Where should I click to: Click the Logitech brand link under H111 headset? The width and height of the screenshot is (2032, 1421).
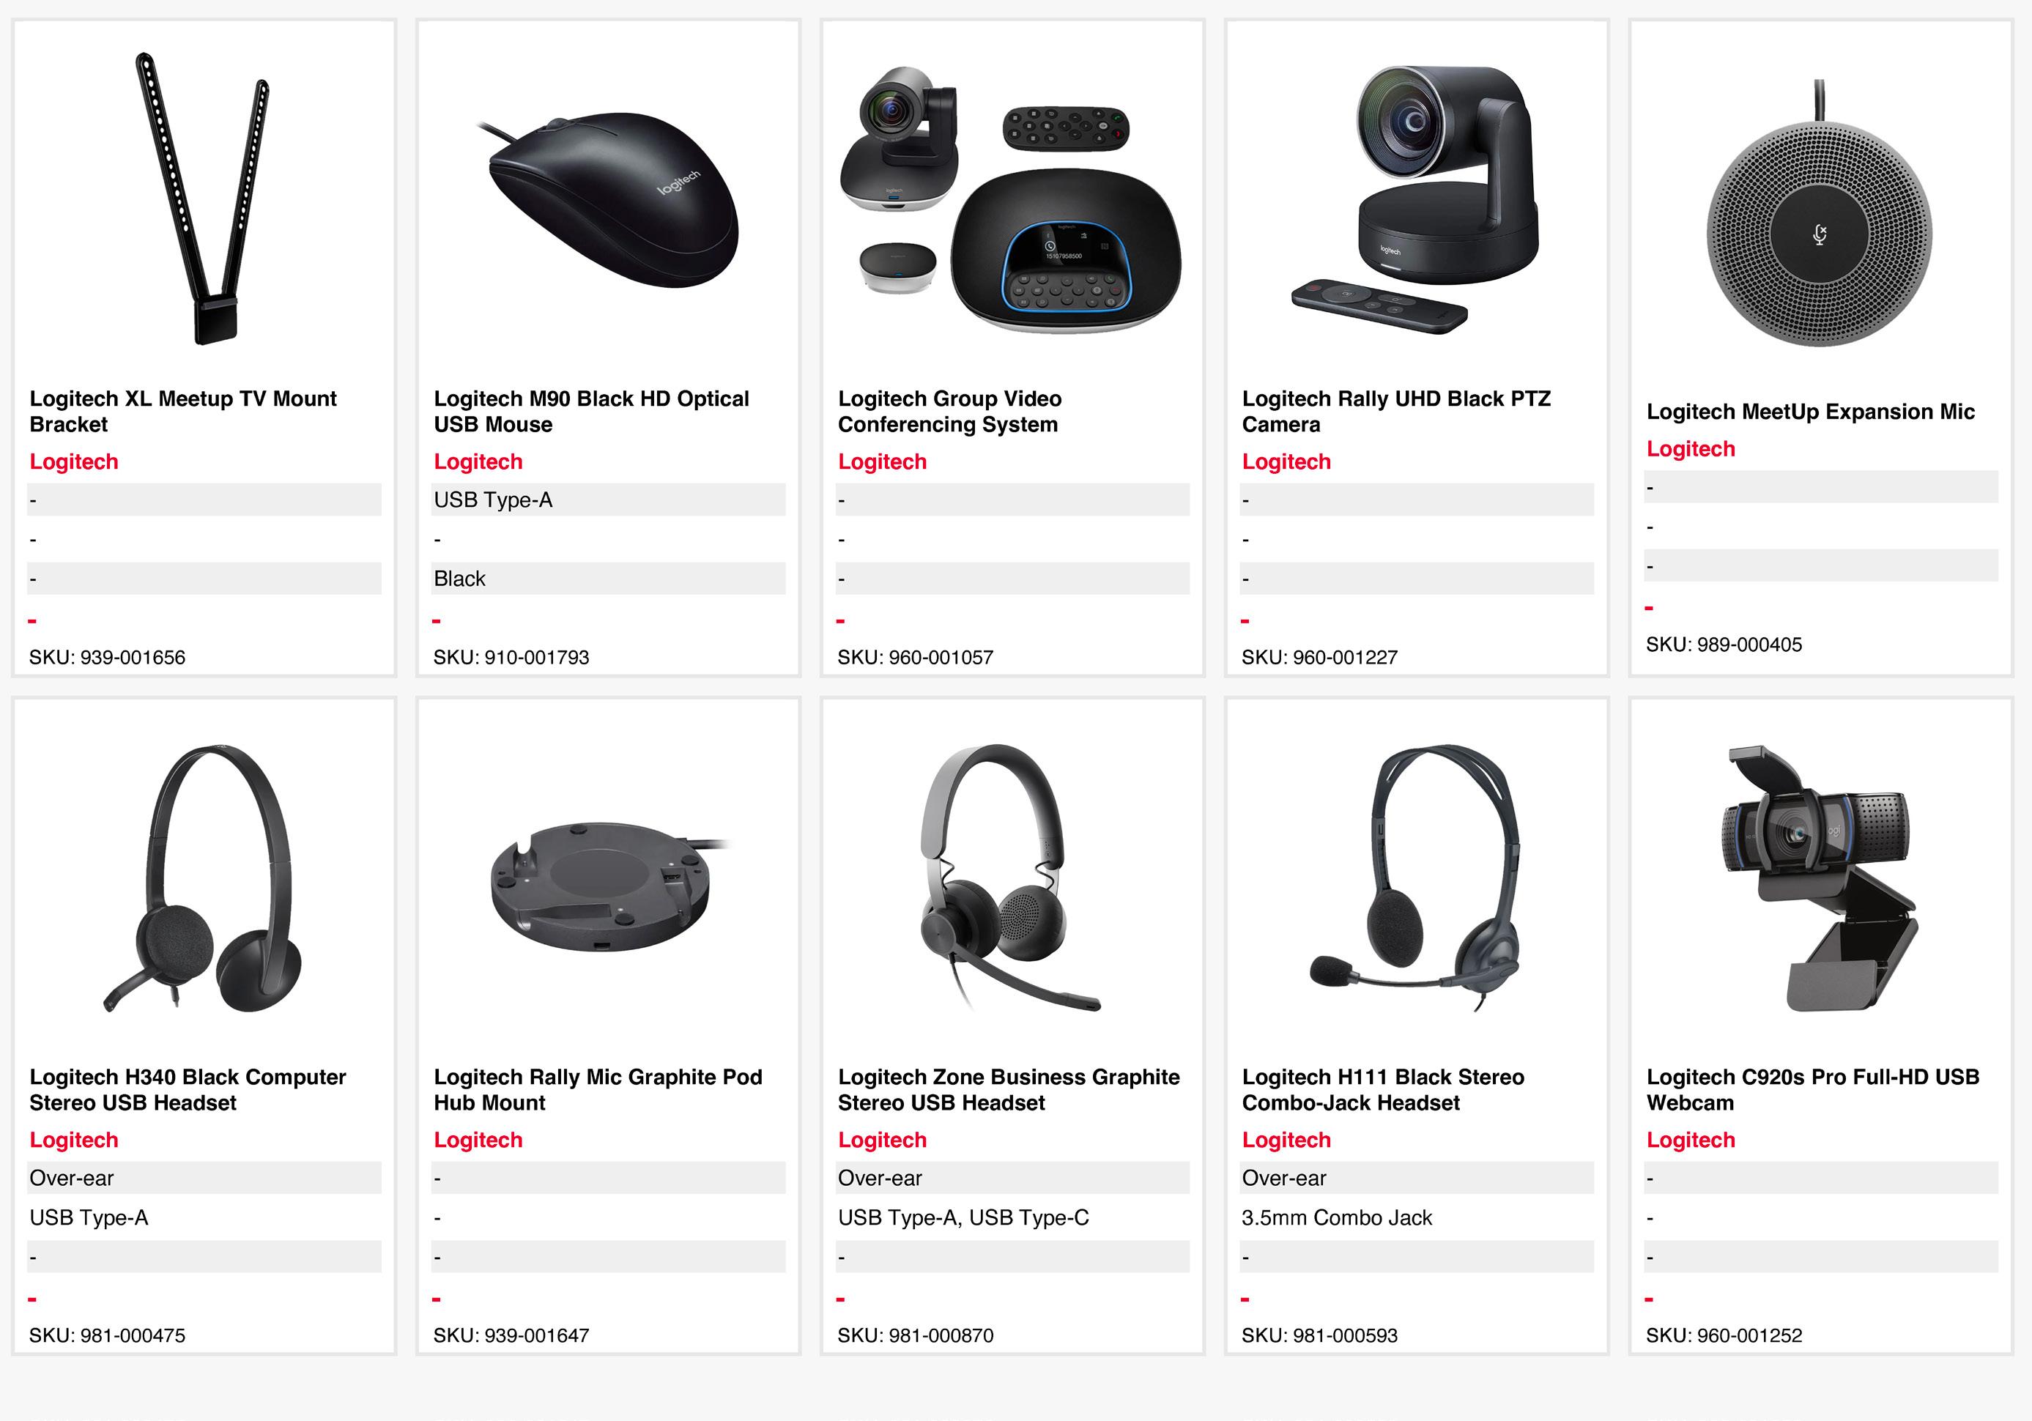pos(1286,1140)
